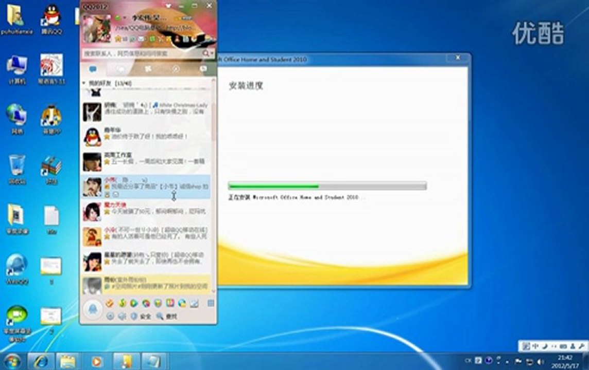Open Windows Media Player from the taskbar
Viewport: 589px width, 370px height.
97,361
